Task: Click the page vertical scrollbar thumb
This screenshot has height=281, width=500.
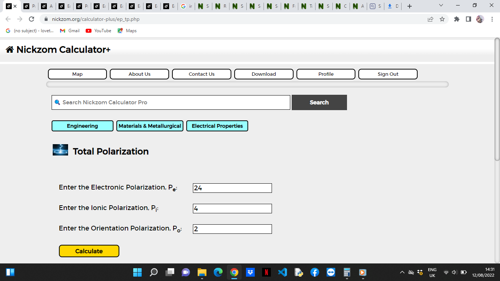Action: [x=497, y=100]
